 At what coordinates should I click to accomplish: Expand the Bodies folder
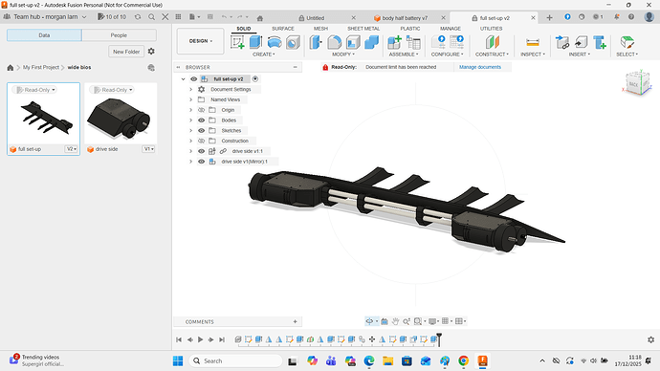[x=190, y=120]
